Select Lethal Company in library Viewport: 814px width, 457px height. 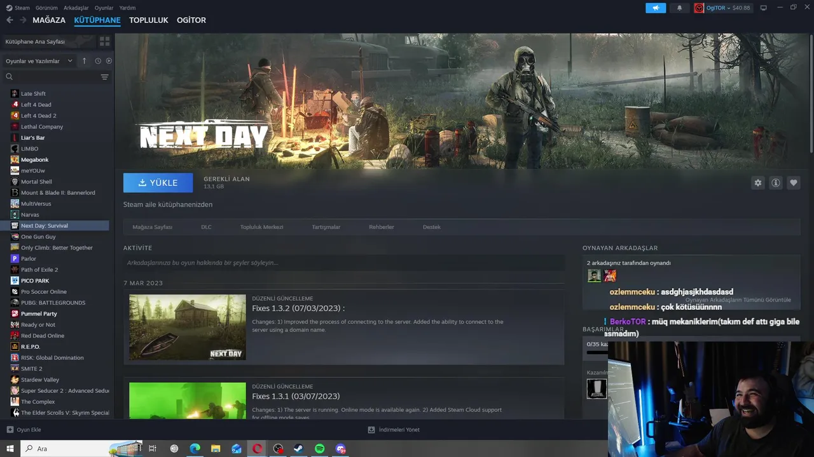click(x=42, y=127)
